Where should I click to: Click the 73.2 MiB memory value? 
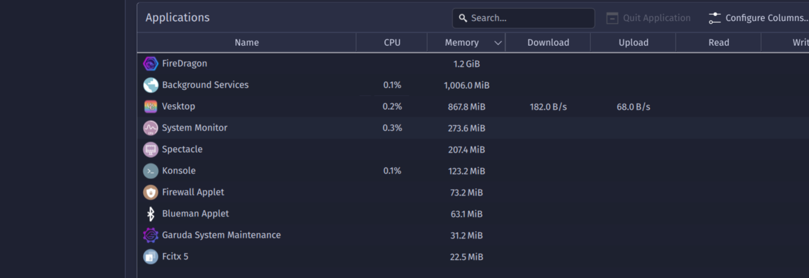467,193
